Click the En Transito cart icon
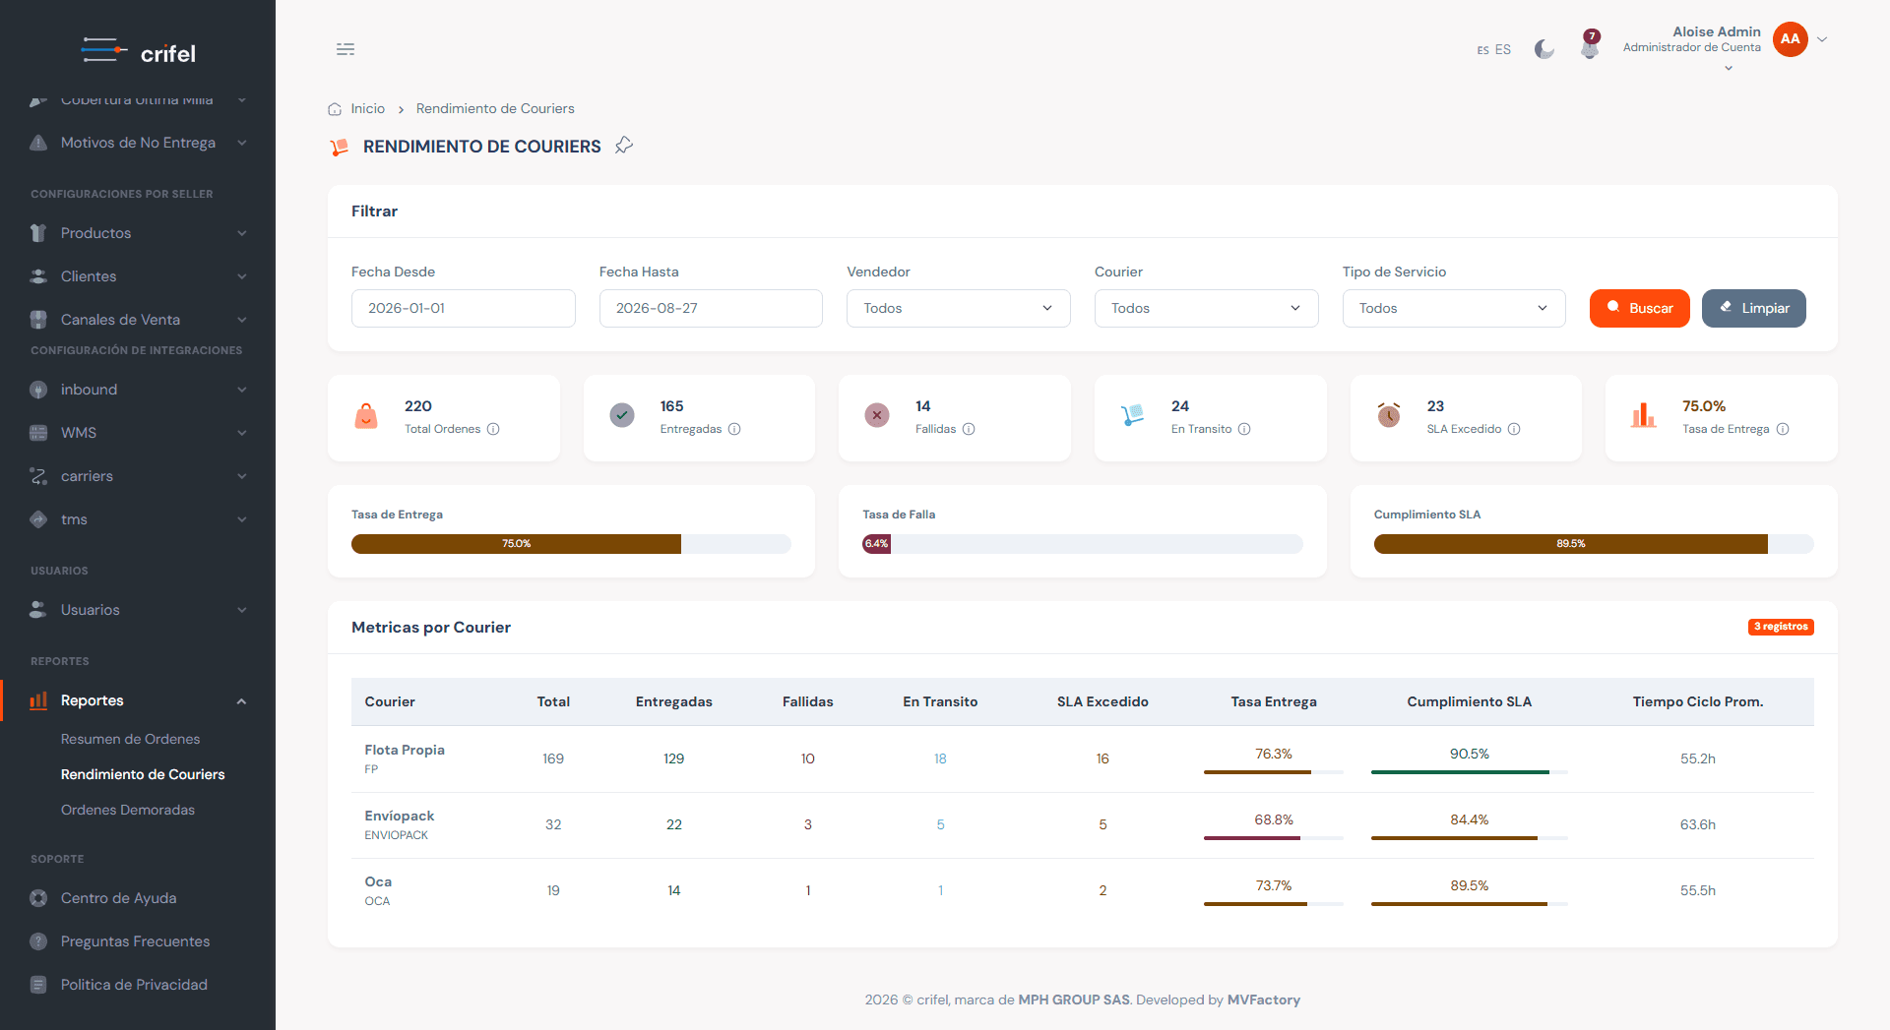 point(1133,415)
